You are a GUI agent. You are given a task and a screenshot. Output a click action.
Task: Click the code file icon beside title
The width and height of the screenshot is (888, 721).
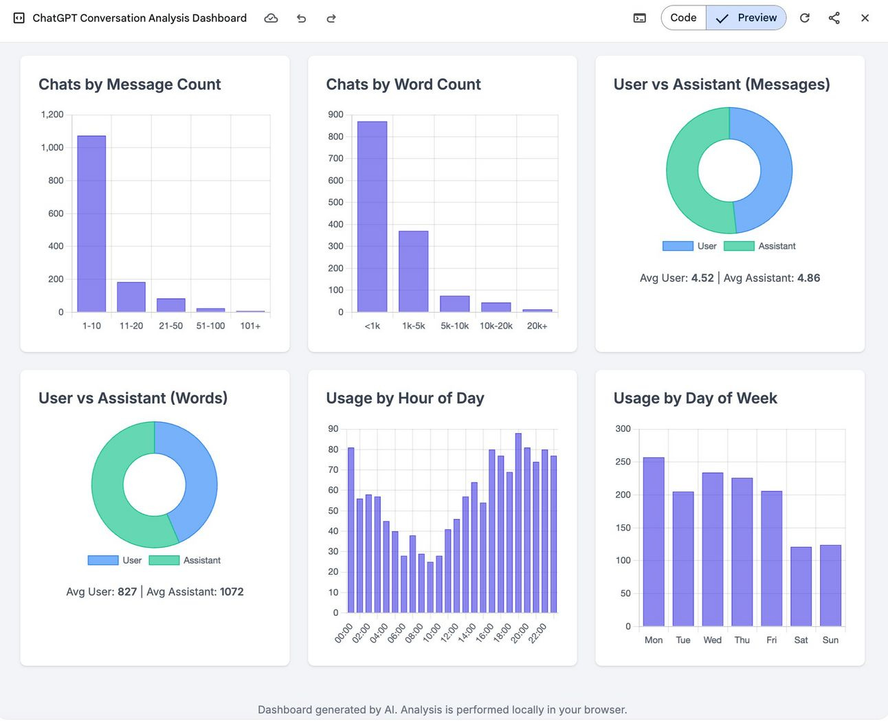click(x=19, y=19)
